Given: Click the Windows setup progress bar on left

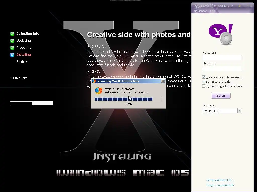Looking at the screenshot, I should pos(32,103).
